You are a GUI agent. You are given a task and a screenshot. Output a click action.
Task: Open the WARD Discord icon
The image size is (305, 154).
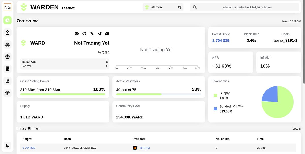tap(107, 33)
